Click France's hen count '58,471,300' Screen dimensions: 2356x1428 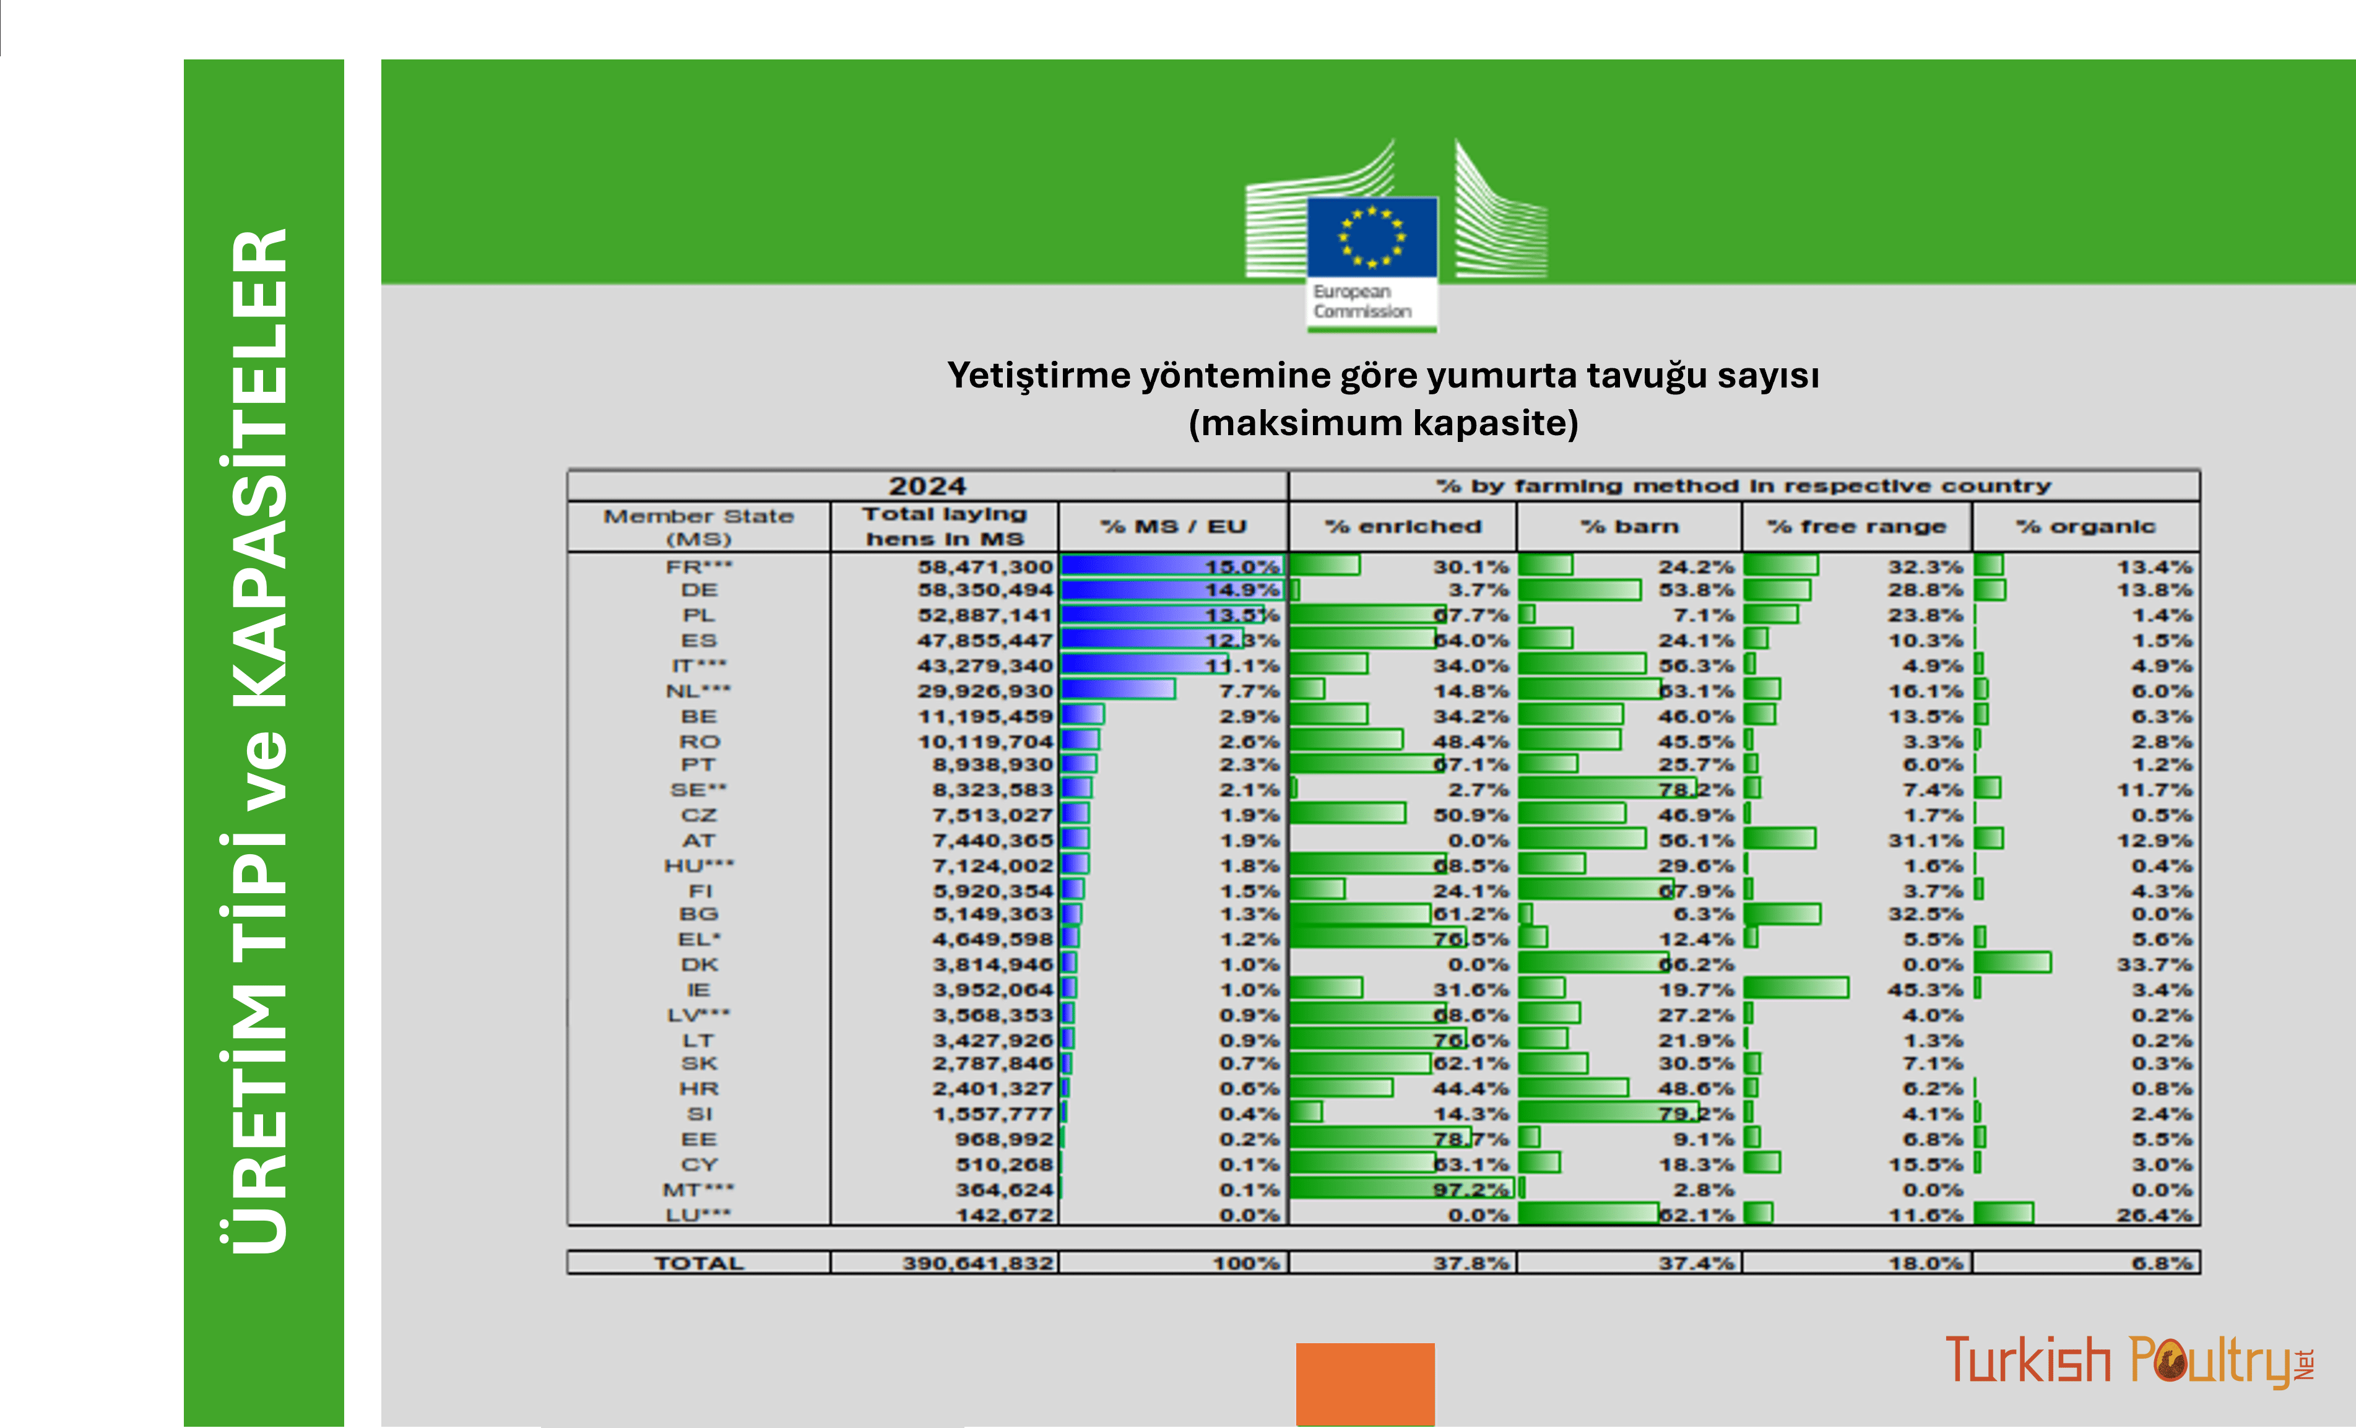[x=985, y=567]
